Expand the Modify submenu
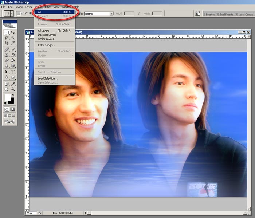Image resolution: width=255 pixels, height=218 pixels. [x=55, y=56]
